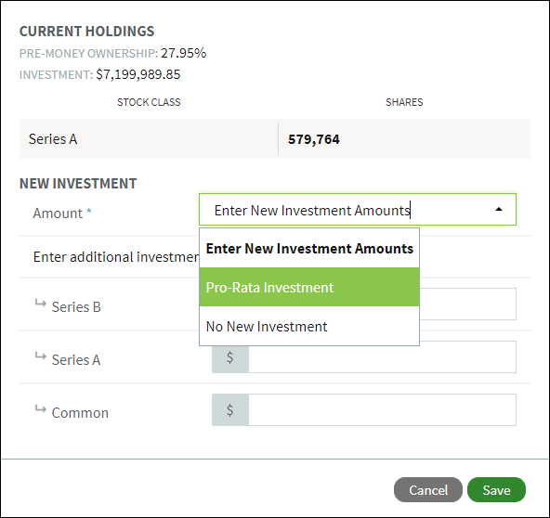
Task: Focus the Common dollar amount field
Action: tap(382, 409)
